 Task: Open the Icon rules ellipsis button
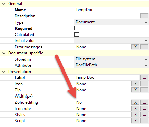144,109
